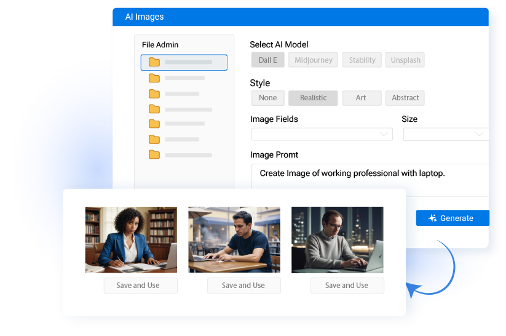Viewport: 506px width, 336px height.
Task: Select the man with glasses night image thumbnail
Action: (337, 239)
